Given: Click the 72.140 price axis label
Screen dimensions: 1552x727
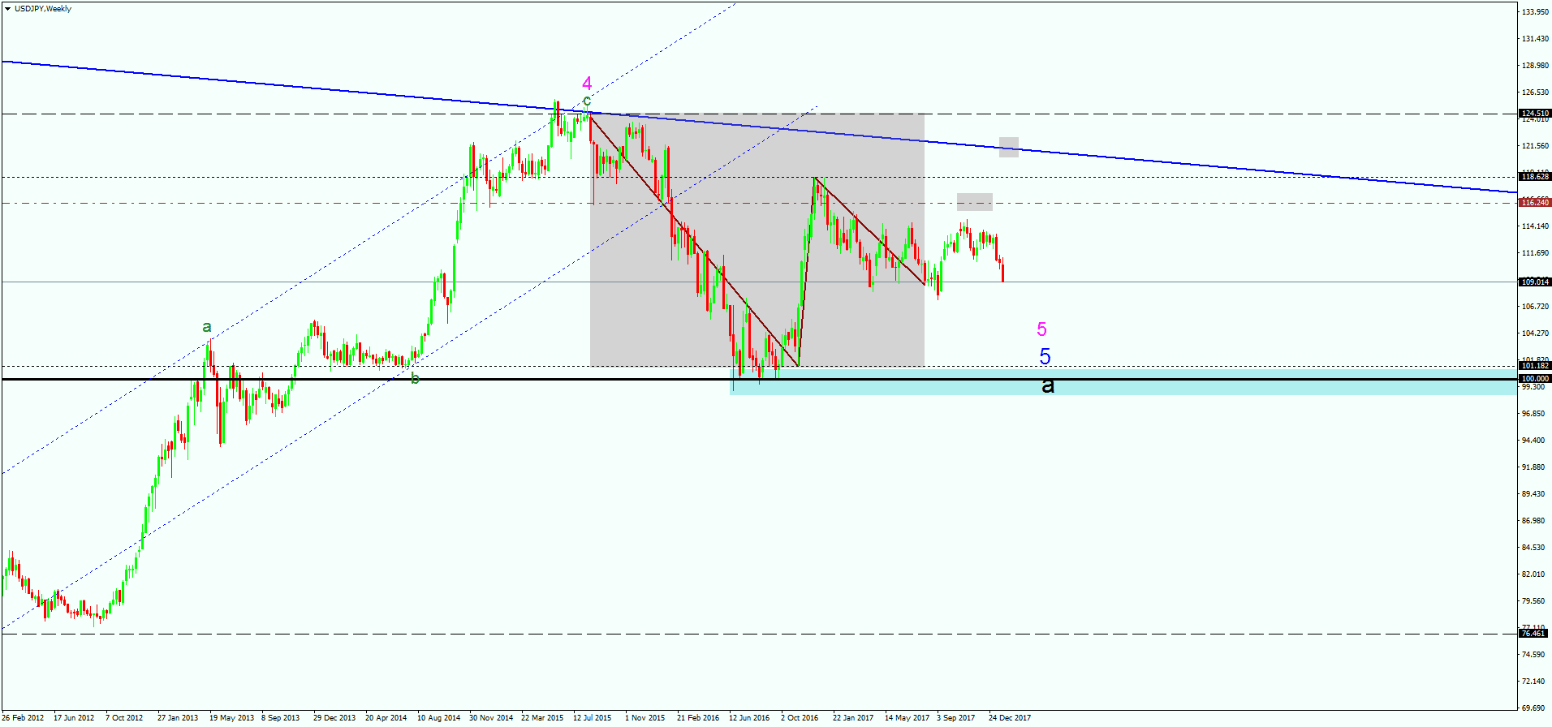Looking at the screenshot, I should pos(1534,682).
